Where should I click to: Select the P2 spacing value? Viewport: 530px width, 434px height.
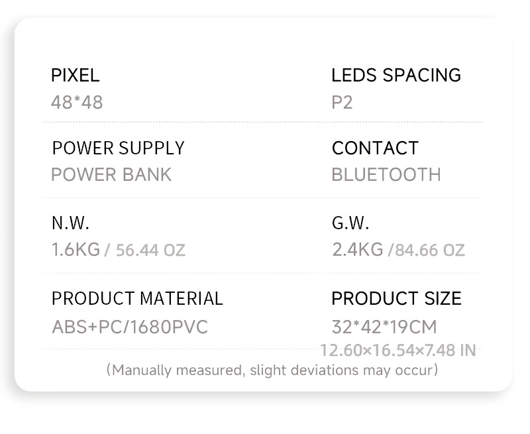pos(342,103)
